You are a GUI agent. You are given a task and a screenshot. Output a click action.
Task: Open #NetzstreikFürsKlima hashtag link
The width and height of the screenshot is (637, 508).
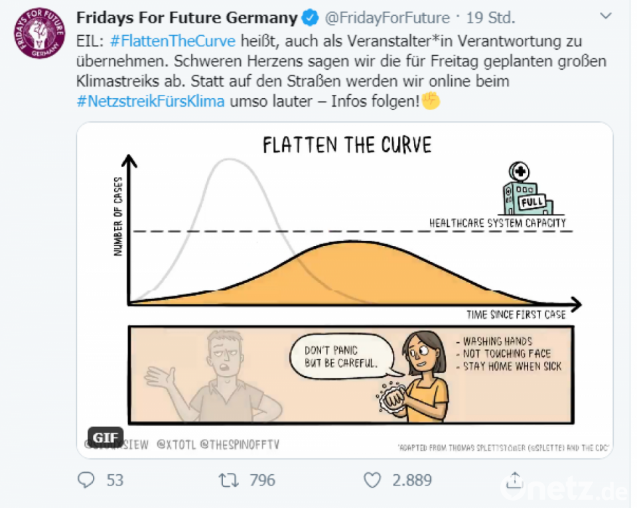pyautogui.click(x=150, y=101)
